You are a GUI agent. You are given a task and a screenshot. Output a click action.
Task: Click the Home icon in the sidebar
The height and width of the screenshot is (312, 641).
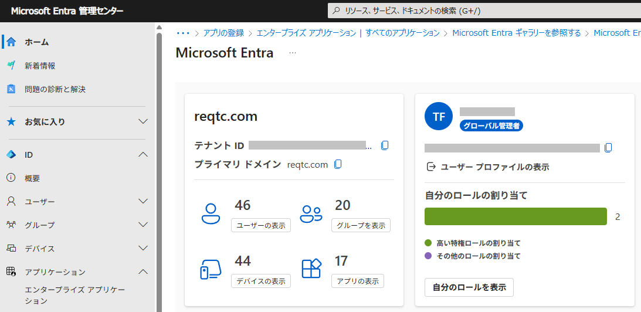click(x=12, y=42)
